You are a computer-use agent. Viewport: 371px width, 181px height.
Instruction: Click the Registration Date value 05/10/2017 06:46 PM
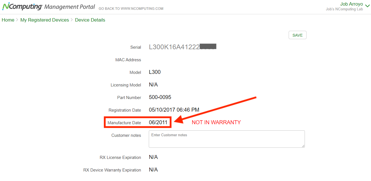(x=174, y=110)
